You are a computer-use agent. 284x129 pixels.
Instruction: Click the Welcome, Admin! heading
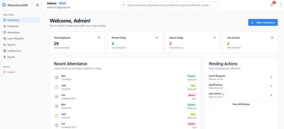pyautogui.click(x=70, y=21)
